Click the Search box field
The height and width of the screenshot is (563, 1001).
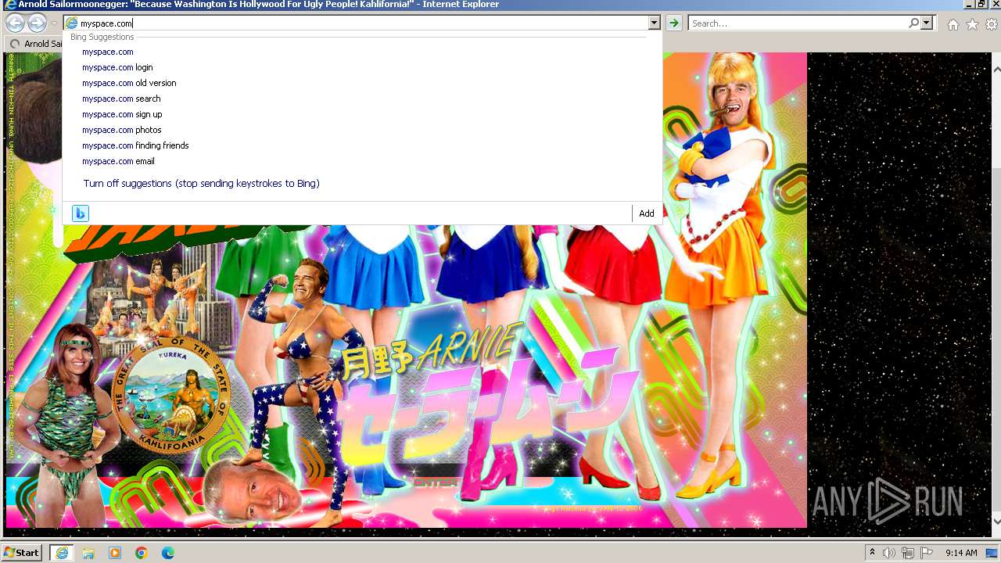coord(798,23)
